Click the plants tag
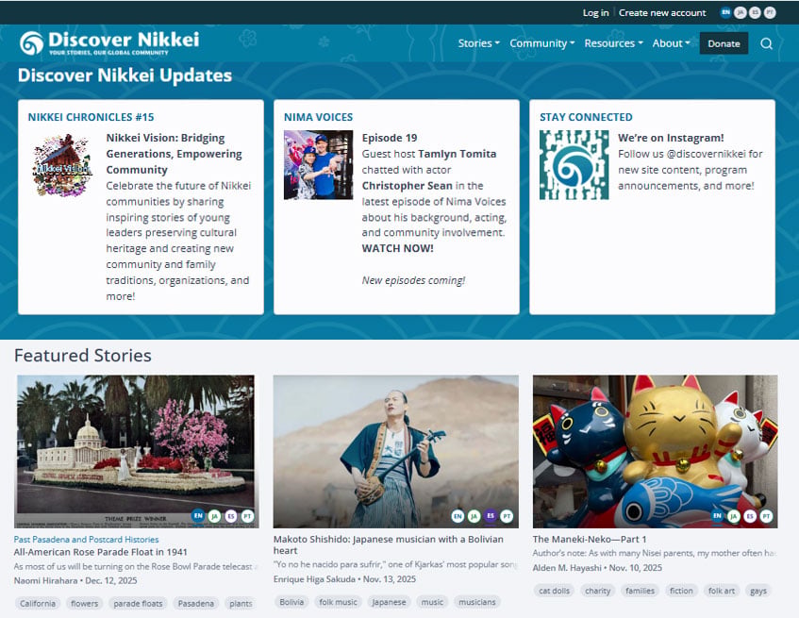This screenshot has height=618, width=799. (241, 603)
